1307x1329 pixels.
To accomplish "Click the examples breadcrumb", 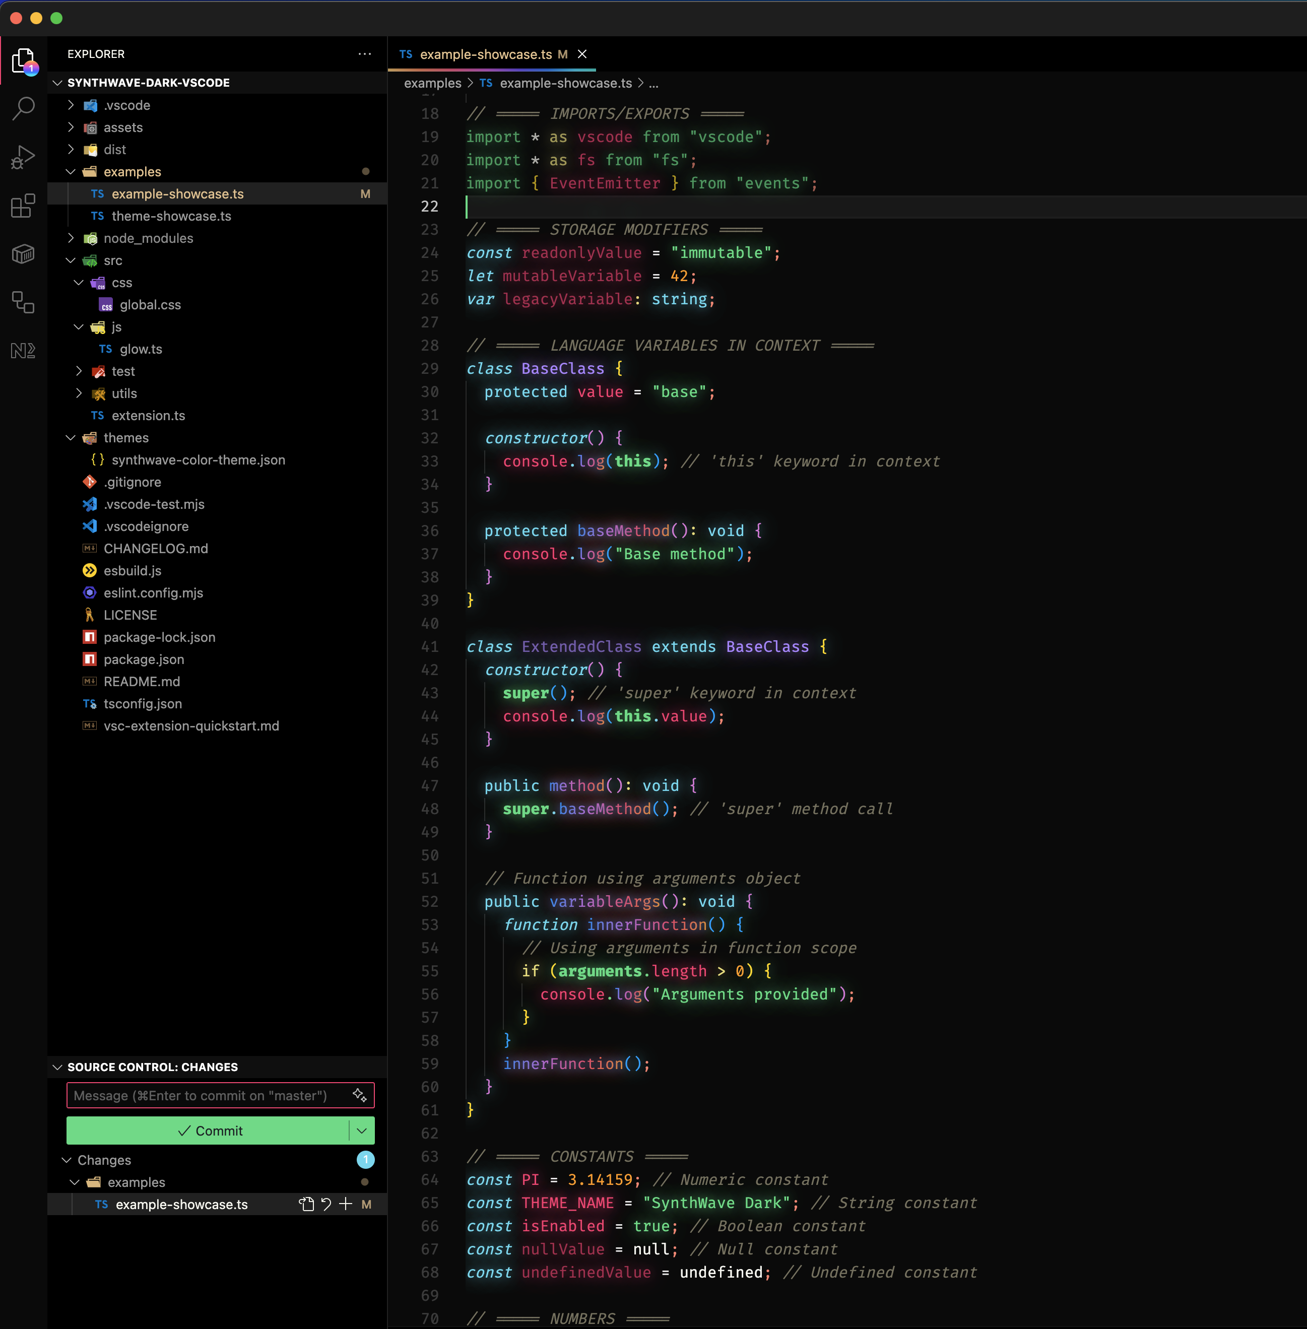I will coord(432,83).
